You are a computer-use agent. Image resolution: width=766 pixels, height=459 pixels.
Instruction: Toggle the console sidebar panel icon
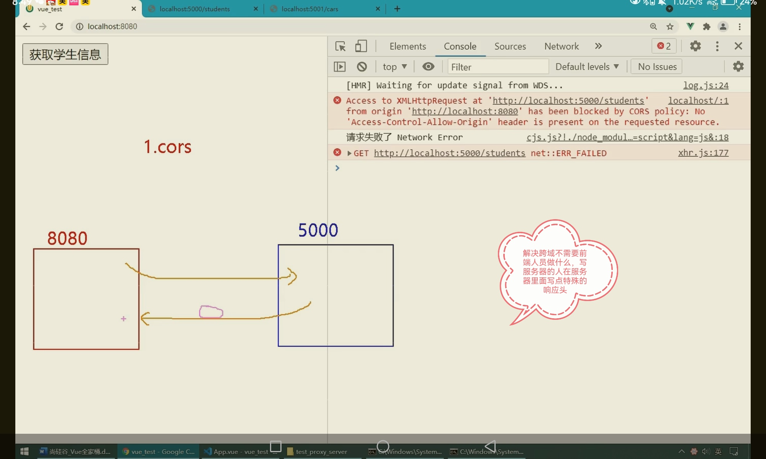pyautogui.click(x=340, y=67)
